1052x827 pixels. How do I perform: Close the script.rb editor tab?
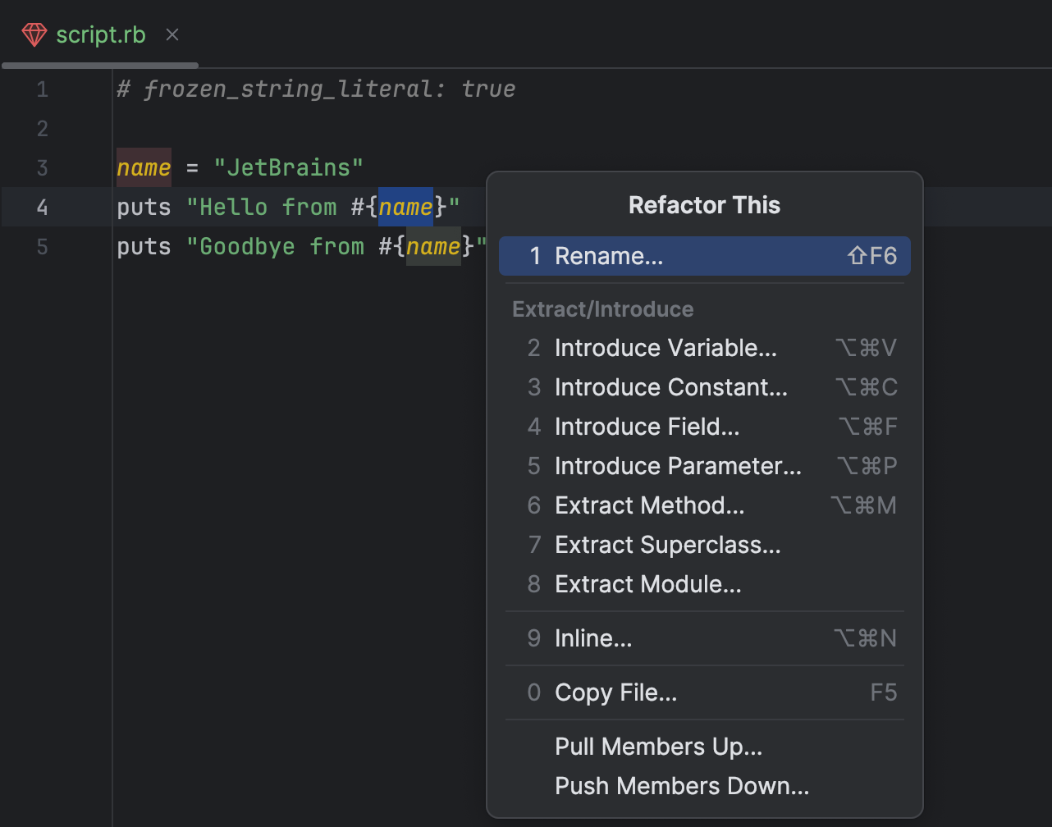point(172,34)
